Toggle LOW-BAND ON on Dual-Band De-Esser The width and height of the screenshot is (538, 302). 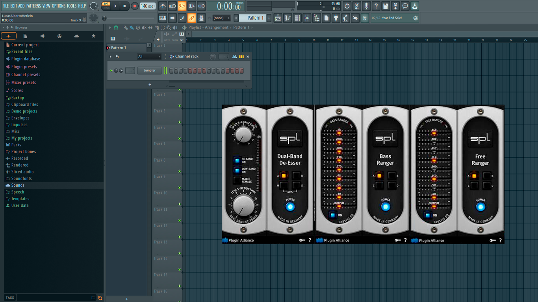(x=237, y=170)
